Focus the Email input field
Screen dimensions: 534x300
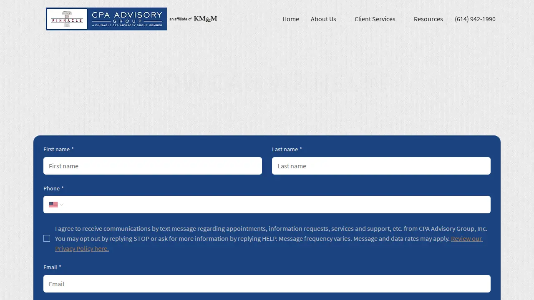[x=267, y=284]
